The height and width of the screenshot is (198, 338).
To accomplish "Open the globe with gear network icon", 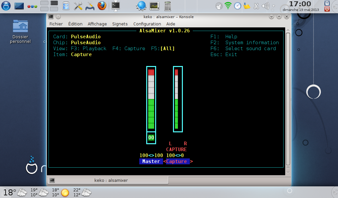I will 141,6.
